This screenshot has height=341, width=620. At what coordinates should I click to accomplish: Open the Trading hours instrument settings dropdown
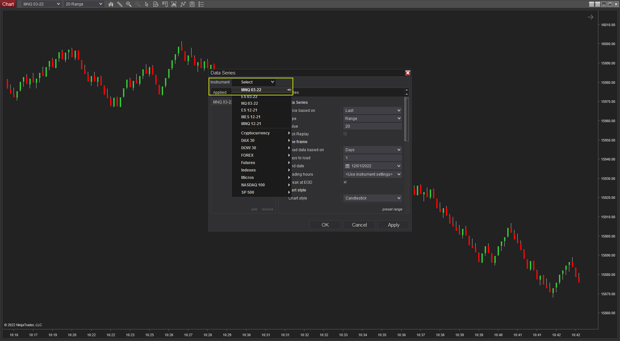tap(373, 174)
